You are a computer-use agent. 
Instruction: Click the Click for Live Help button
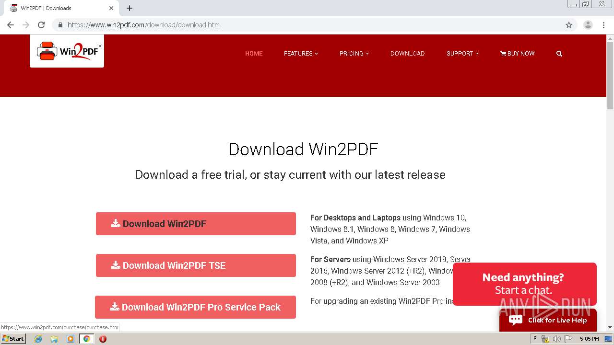(548, 320)
